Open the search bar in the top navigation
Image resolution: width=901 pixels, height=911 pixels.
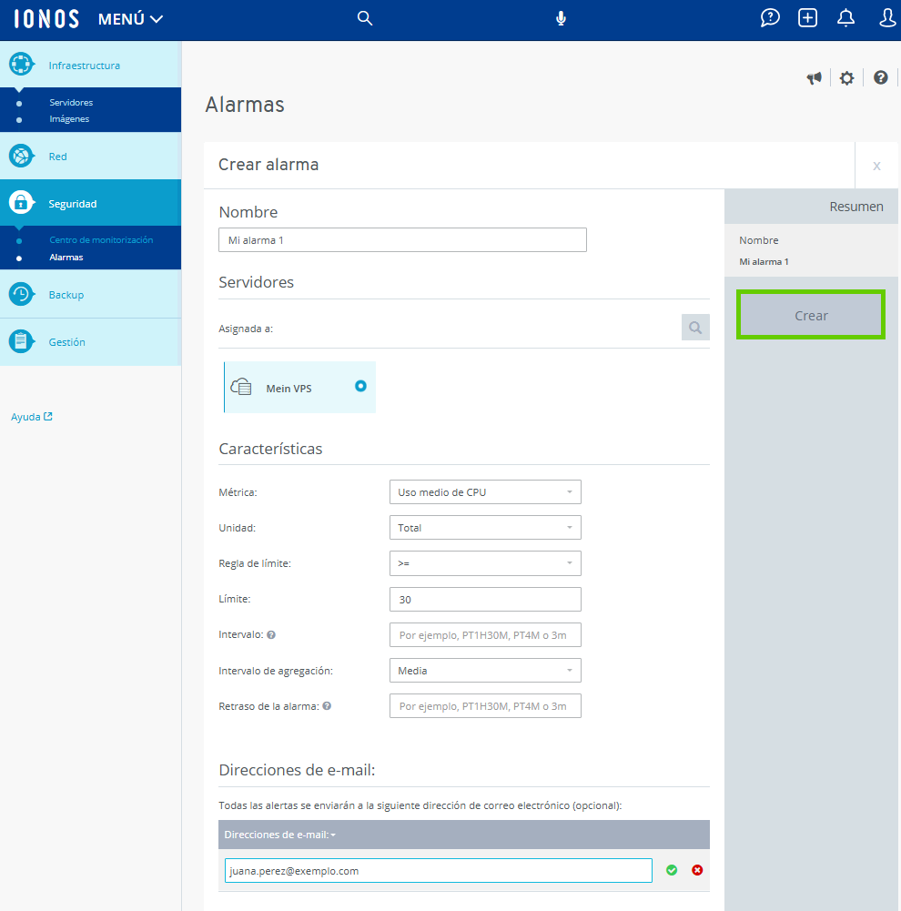point(364,18)
